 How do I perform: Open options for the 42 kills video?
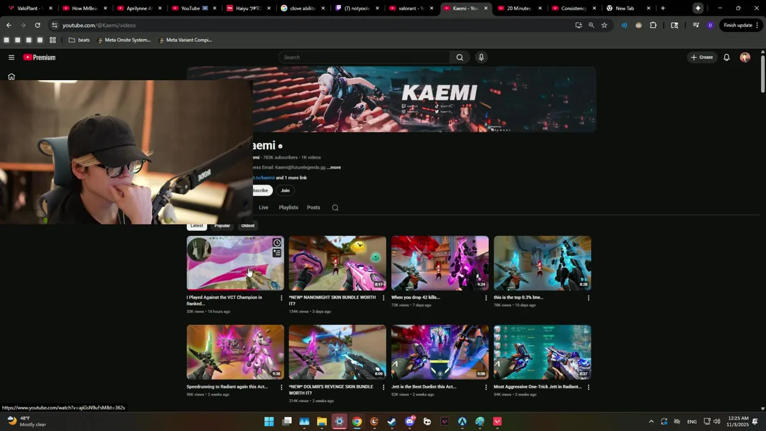[486, 298]
